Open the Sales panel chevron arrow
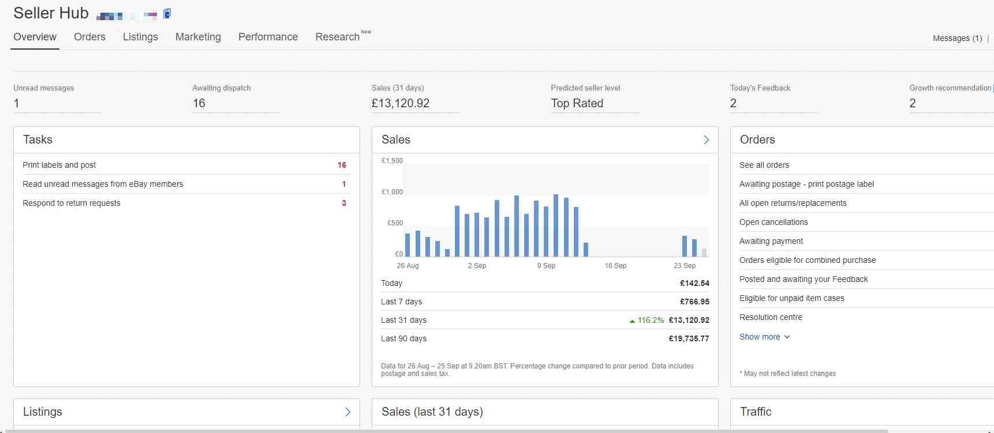Viewport: 994px width, 433px height. tap(706, 140)
